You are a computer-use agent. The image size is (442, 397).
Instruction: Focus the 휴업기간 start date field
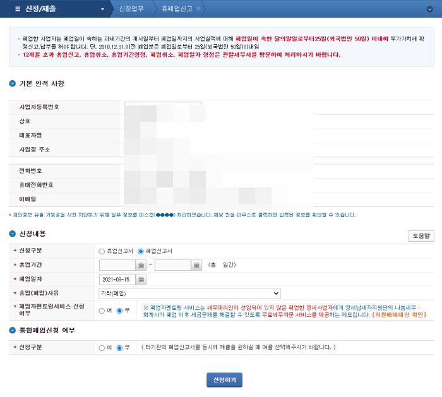[x=117, y=265]
